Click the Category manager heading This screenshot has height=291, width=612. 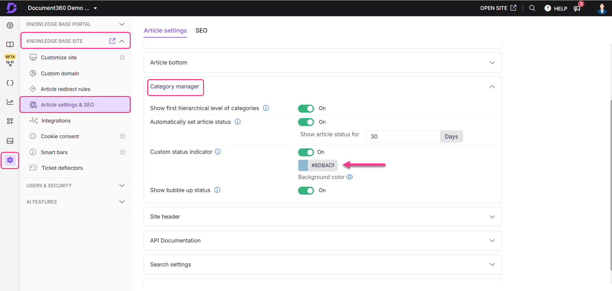(x=175, y=86)
